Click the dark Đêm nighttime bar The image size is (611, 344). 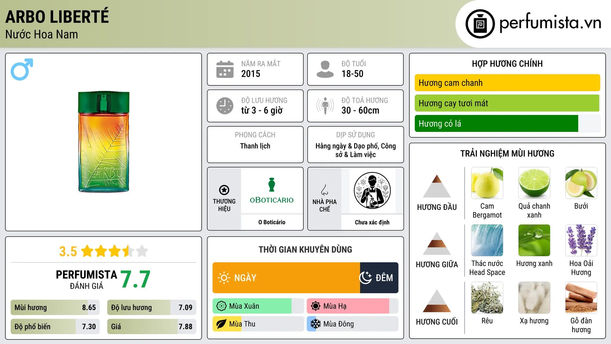click(x=379, y=278)
